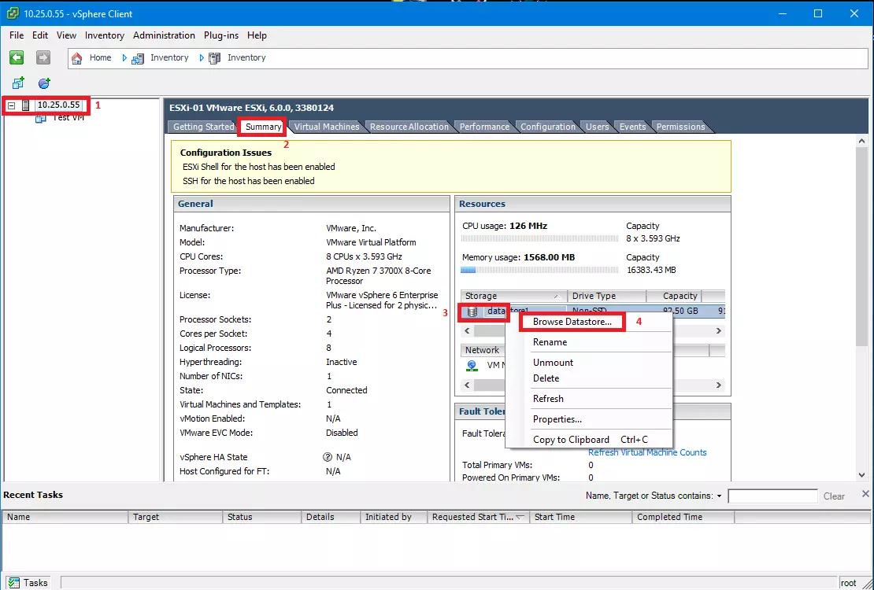Open the Inventory menu
This screenshot has width=874, height=590.
point(105,35)
